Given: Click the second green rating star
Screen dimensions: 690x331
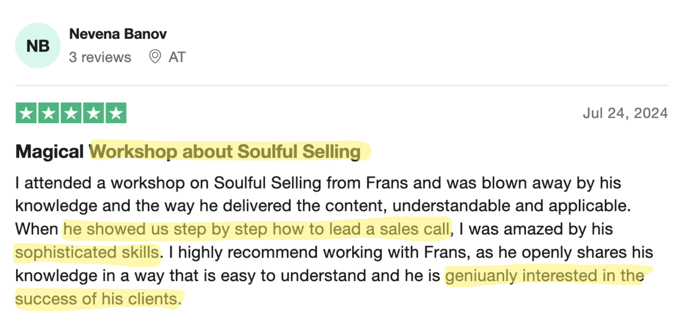Looking at the screenshot, I should (49, 113).
